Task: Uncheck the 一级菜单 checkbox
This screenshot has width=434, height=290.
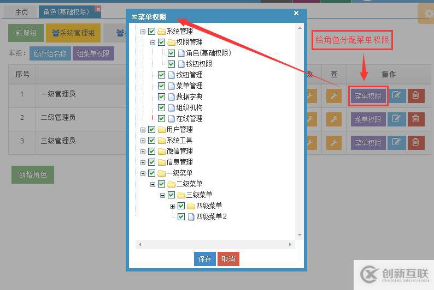Action: (151, 173)
